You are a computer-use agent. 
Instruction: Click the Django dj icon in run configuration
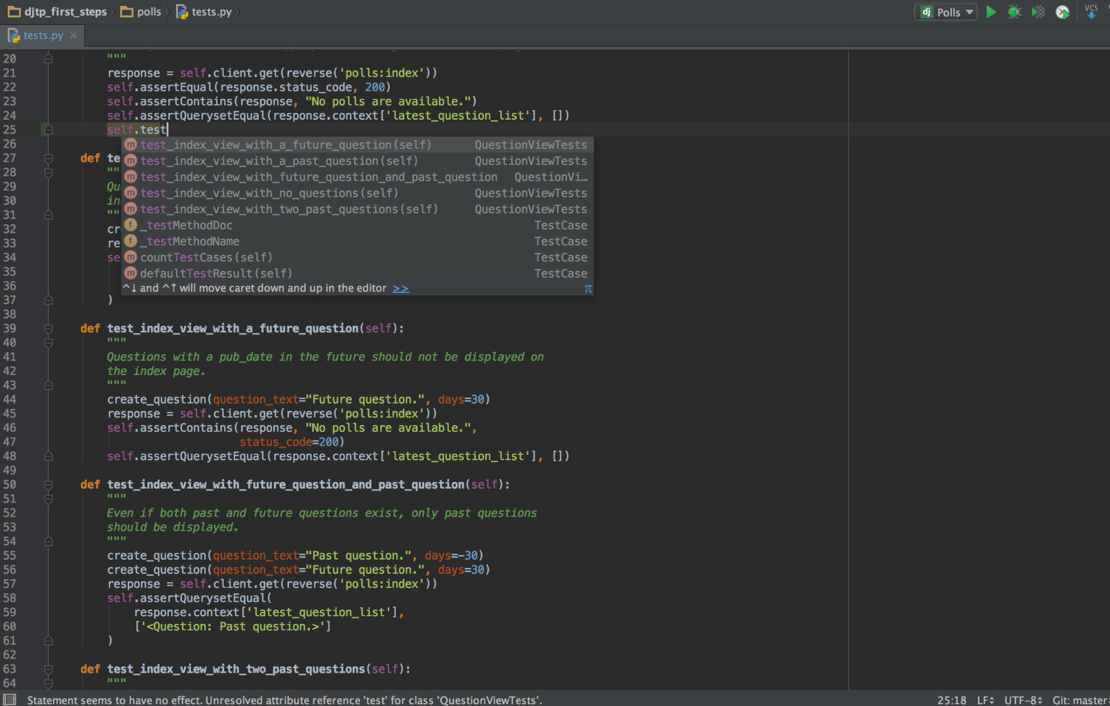[x=927, y=12]
